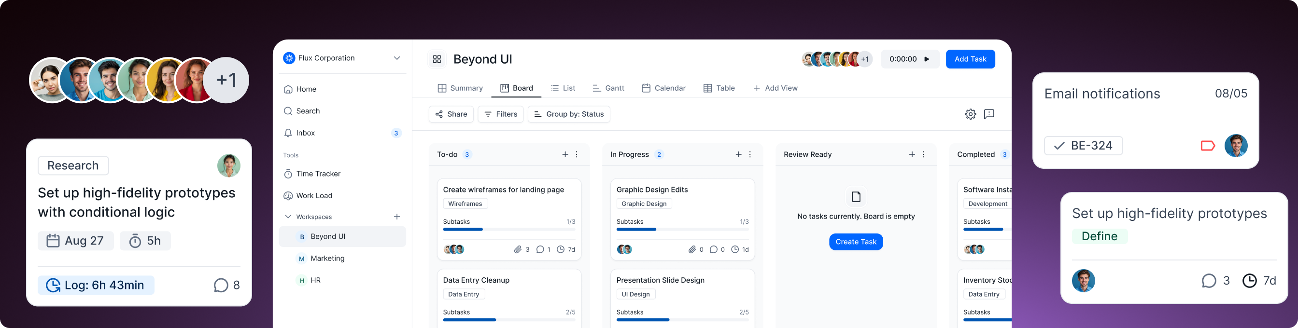Click subtasks progress bar on Data Entry Cleanup
The width and height of the screenshot is (1298, 328).
coord(509,320)
